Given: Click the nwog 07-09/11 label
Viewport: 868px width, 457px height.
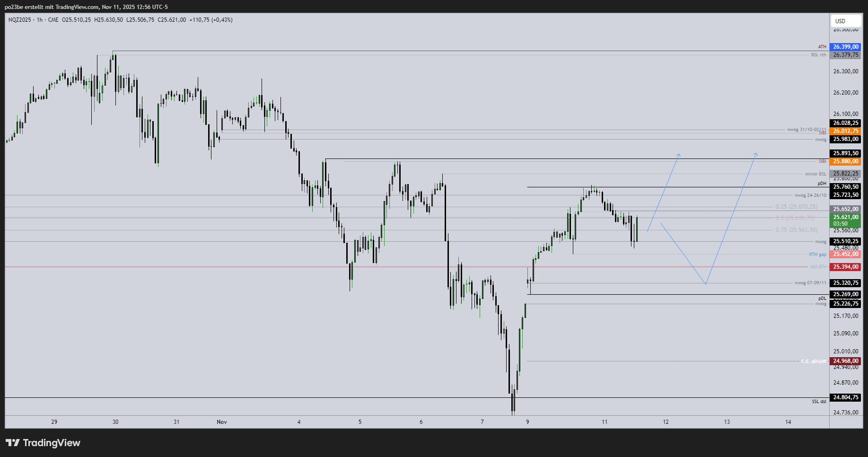Looking at the screenshot, I should (x=810, y=283).
